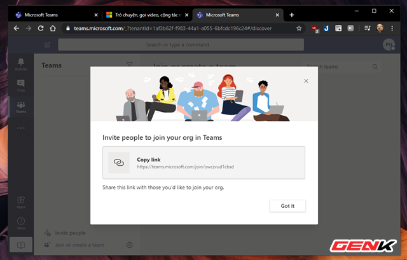Click the browser forward arrow
Image resolution: width=407 pixels, height=260 pixels.
[x=29, y=28]
